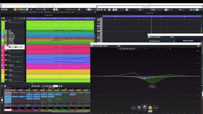The image size is (203, 114).
Task: Open the Studio menu
Action: (34, 4)
